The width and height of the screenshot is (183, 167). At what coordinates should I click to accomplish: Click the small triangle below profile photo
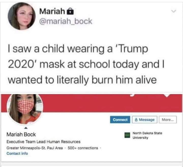tap(26, 128)
